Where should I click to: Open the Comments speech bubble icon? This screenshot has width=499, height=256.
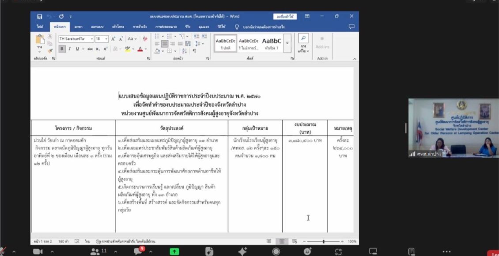352,27
